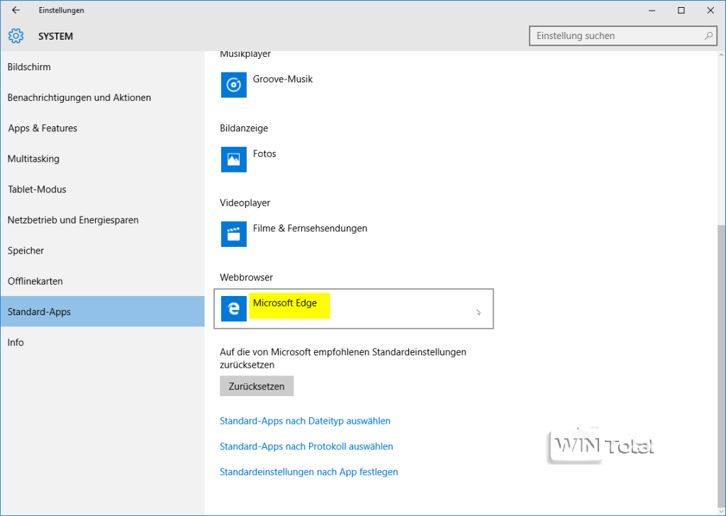Go to Apps & Features
The height and width of the screenshot is (516, 726).
click(x=102, y=128)
